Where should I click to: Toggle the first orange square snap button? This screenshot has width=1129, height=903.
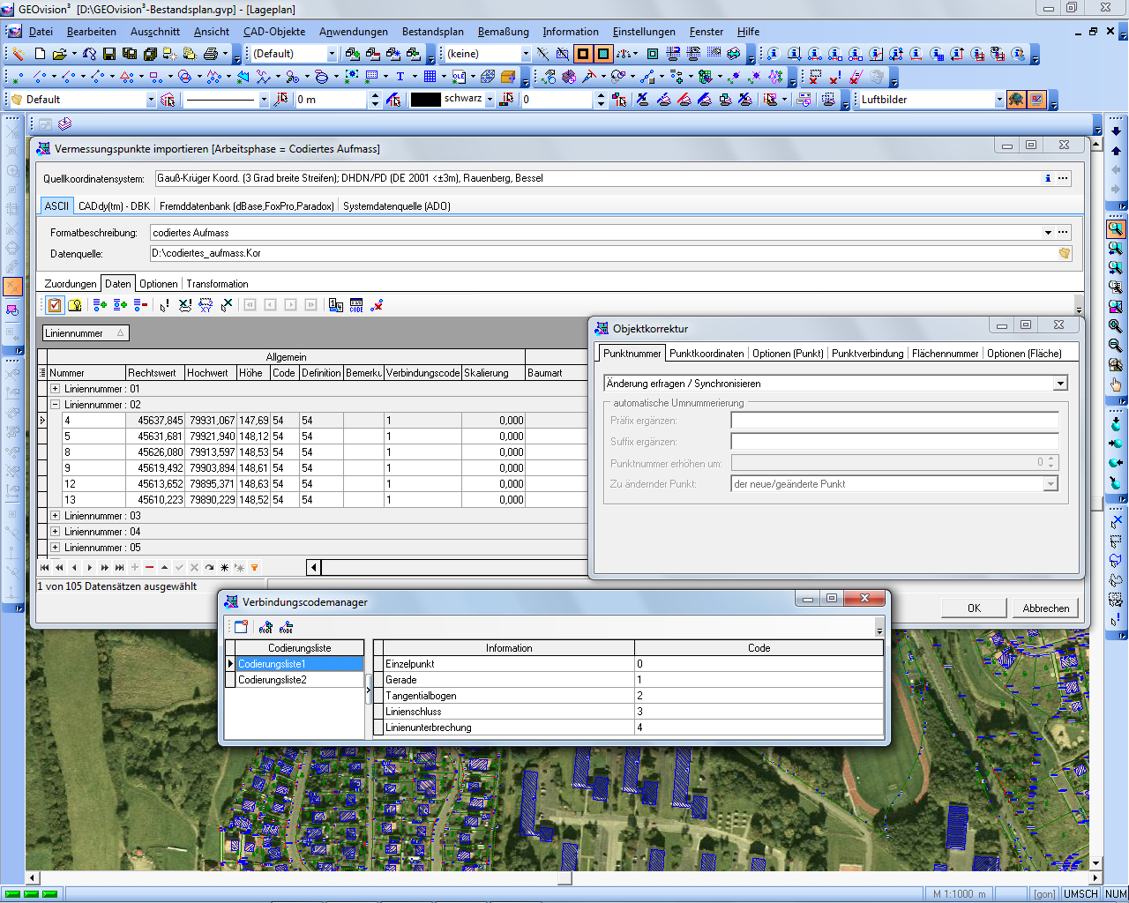click(583, 54)
